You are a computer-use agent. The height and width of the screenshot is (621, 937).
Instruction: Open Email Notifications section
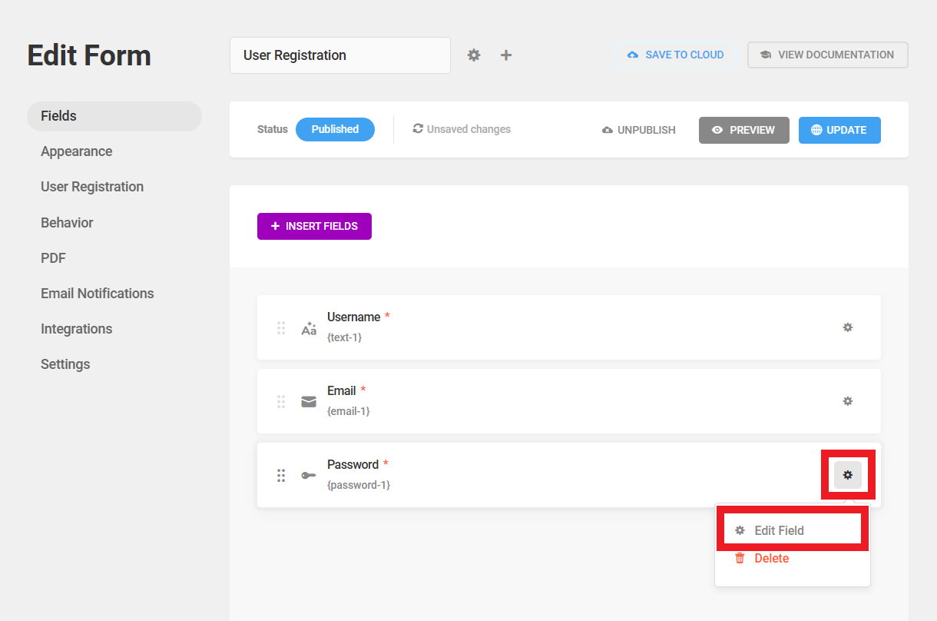pos(98,294)
